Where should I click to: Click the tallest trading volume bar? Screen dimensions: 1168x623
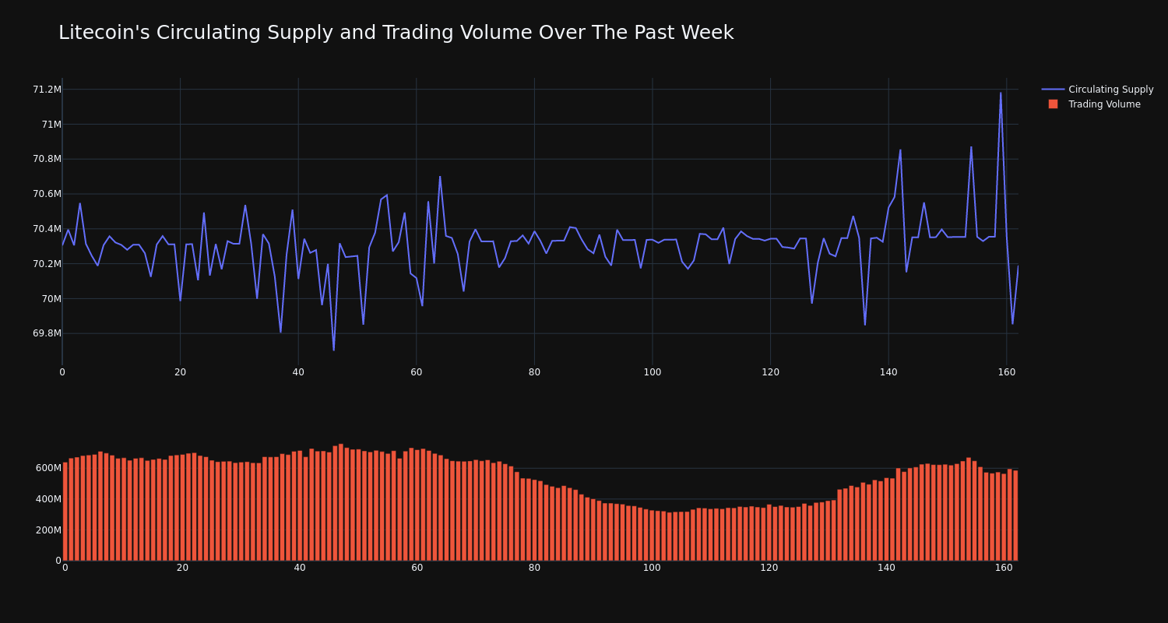(341, 502)
